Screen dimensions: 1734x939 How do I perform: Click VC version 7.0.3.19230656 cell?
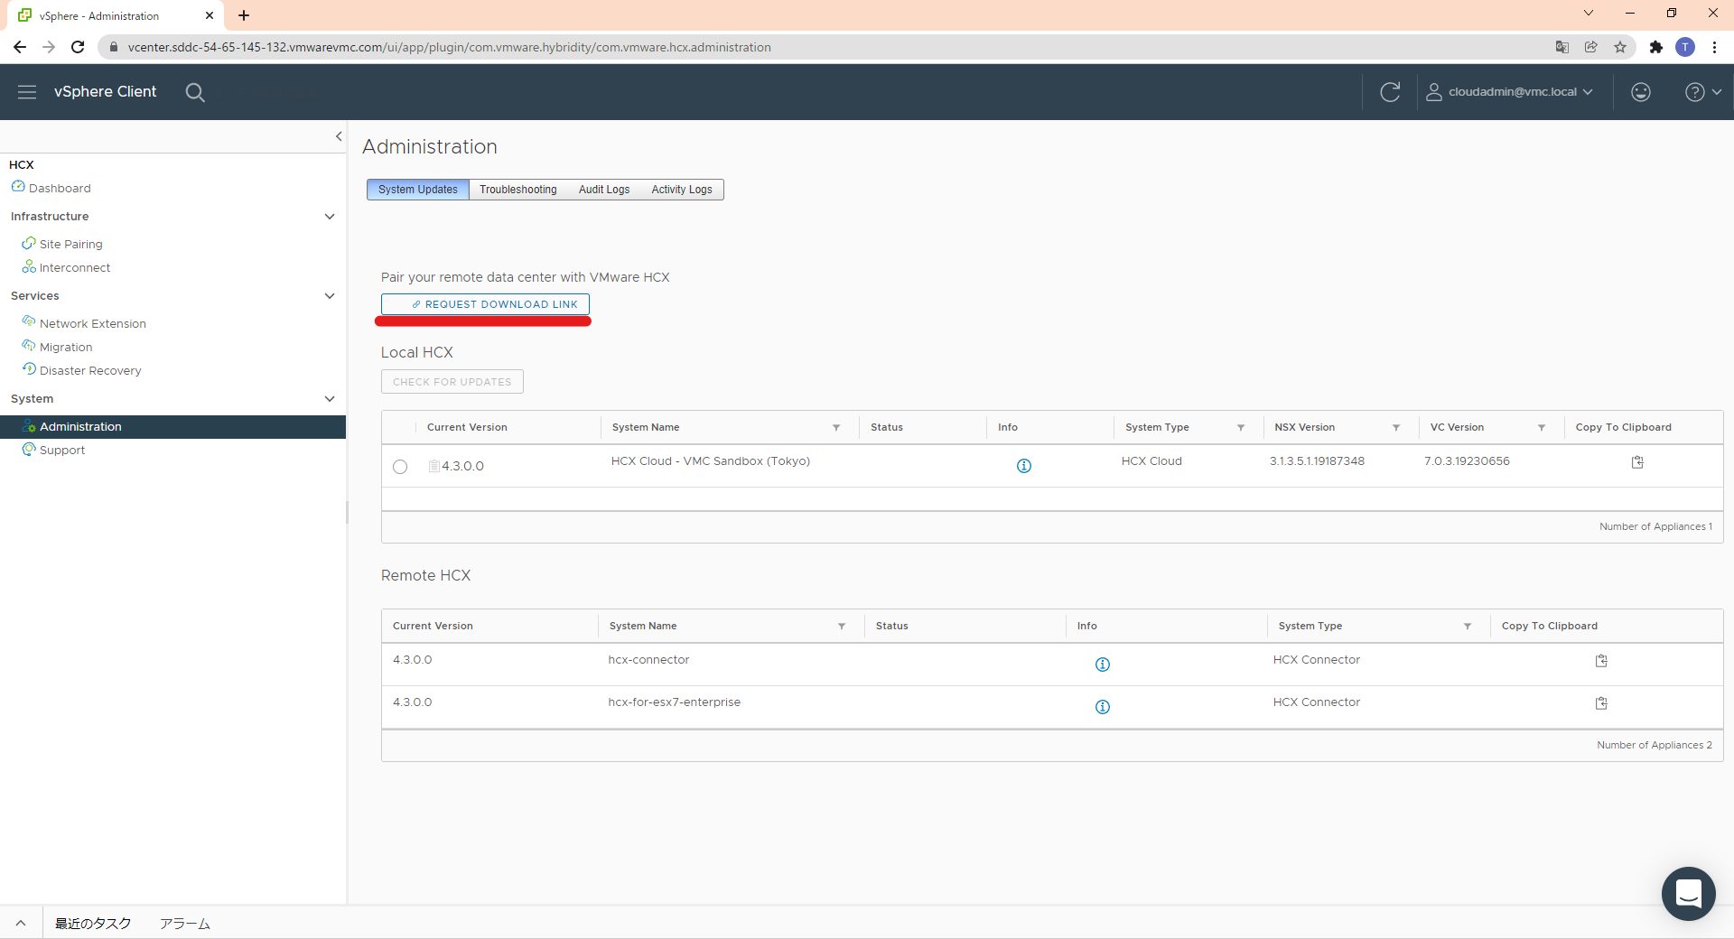click(1467, 461)
